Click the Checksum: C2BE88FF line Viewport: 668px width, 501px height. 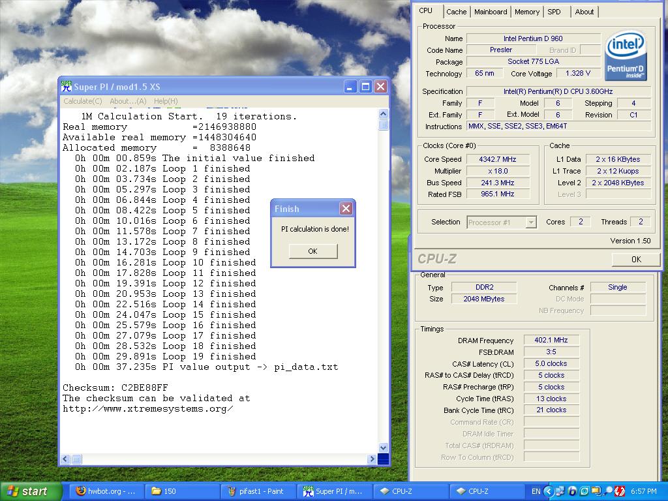pos(115,387)
